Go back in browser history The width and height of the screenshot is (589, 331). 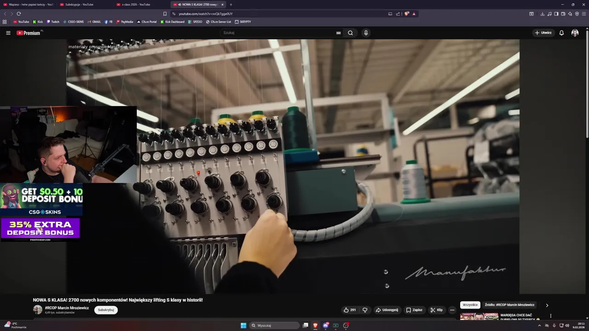click(5, 14)
